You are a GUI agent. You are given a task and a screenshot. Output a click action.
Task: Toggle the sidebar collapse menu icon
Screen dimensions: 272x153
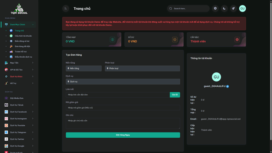(x=65, y=8)
